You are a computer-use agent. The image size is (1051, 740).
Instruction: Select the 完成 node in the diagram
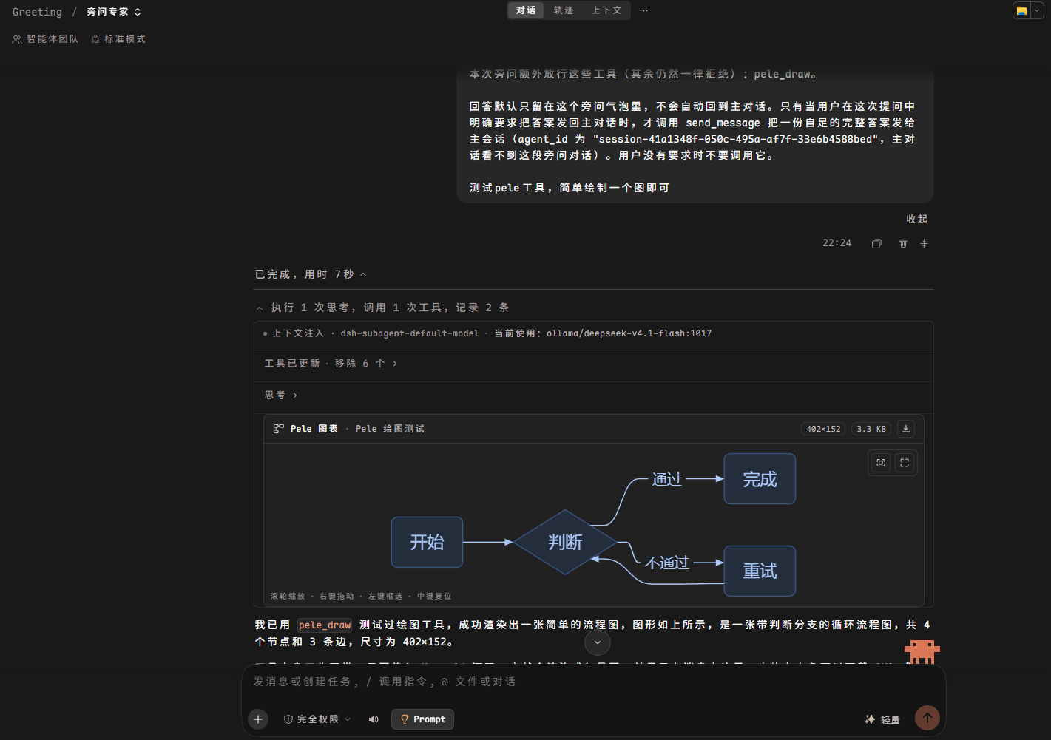(760, 479)
